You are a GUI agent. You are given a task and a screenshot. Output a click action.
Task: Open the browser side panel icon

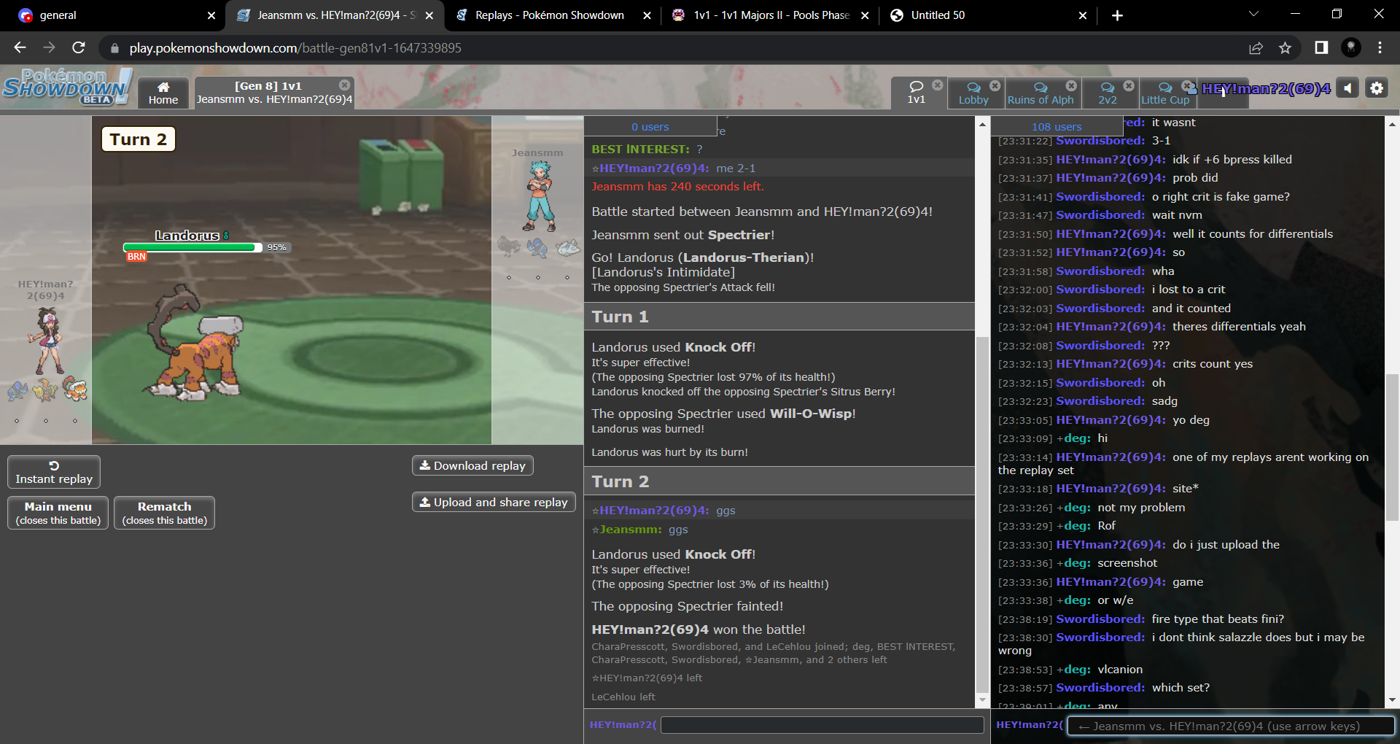pos(1321,47)
